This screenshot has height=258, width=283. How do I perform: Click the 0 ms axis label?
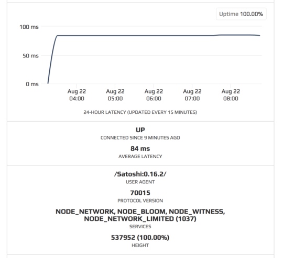(x=32, y=84)
